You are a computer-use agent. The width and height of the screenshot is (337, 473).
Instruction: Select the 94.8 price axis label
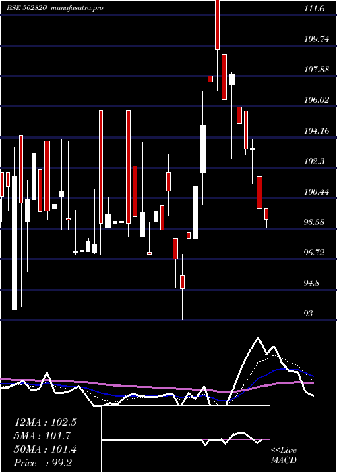[x=312, y=283]
